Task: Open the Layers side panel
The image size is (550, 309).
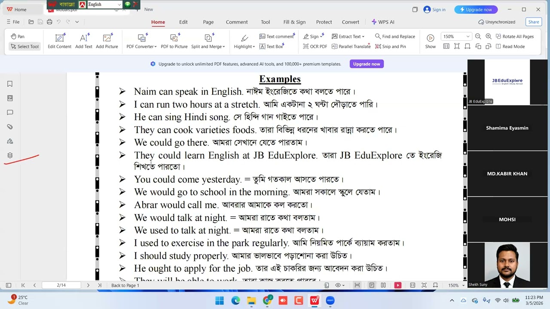Action: pos(10,155)
